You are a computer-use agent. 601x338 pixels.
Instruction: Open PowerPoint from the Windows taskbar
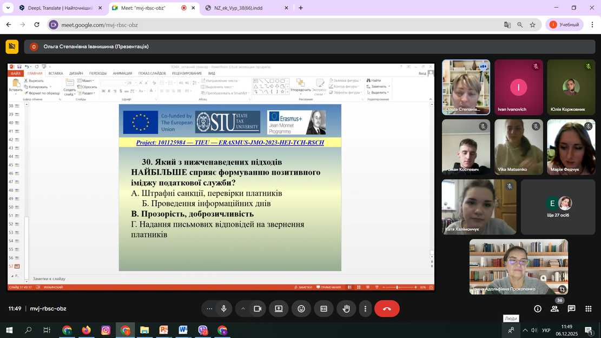(x=163, y=330)
